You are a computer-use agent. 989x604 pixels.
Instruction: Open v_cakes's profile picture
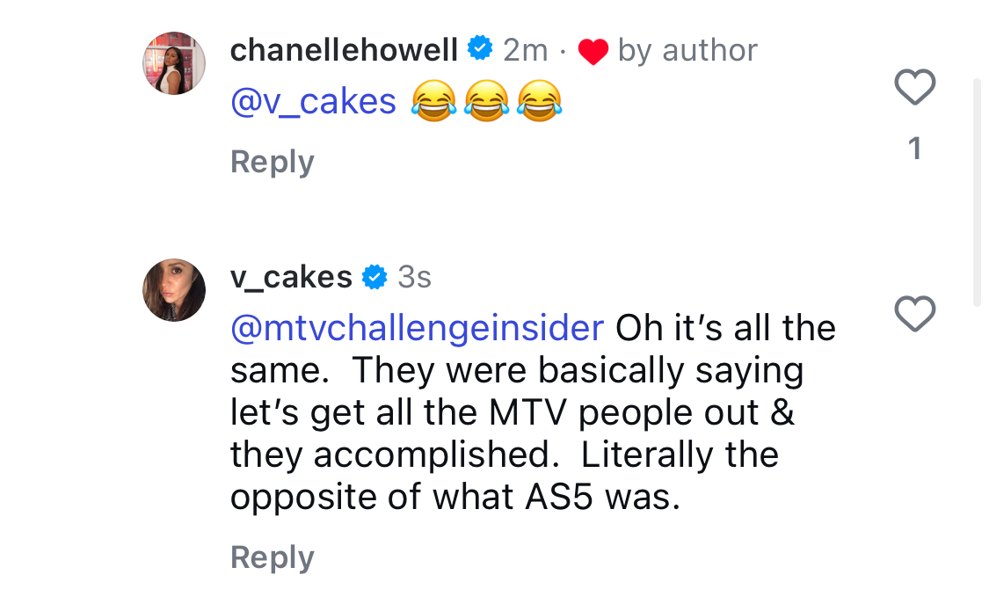[x=174, y=290]
